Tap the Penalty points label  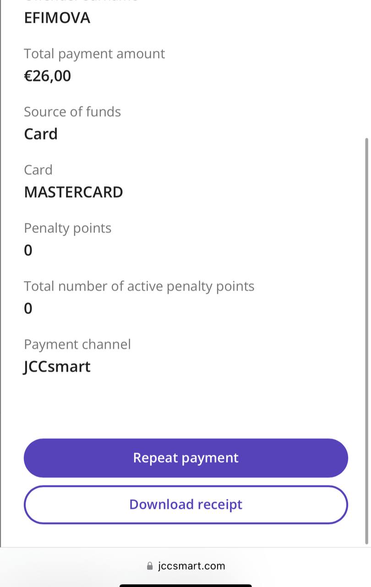coord(67,228)
